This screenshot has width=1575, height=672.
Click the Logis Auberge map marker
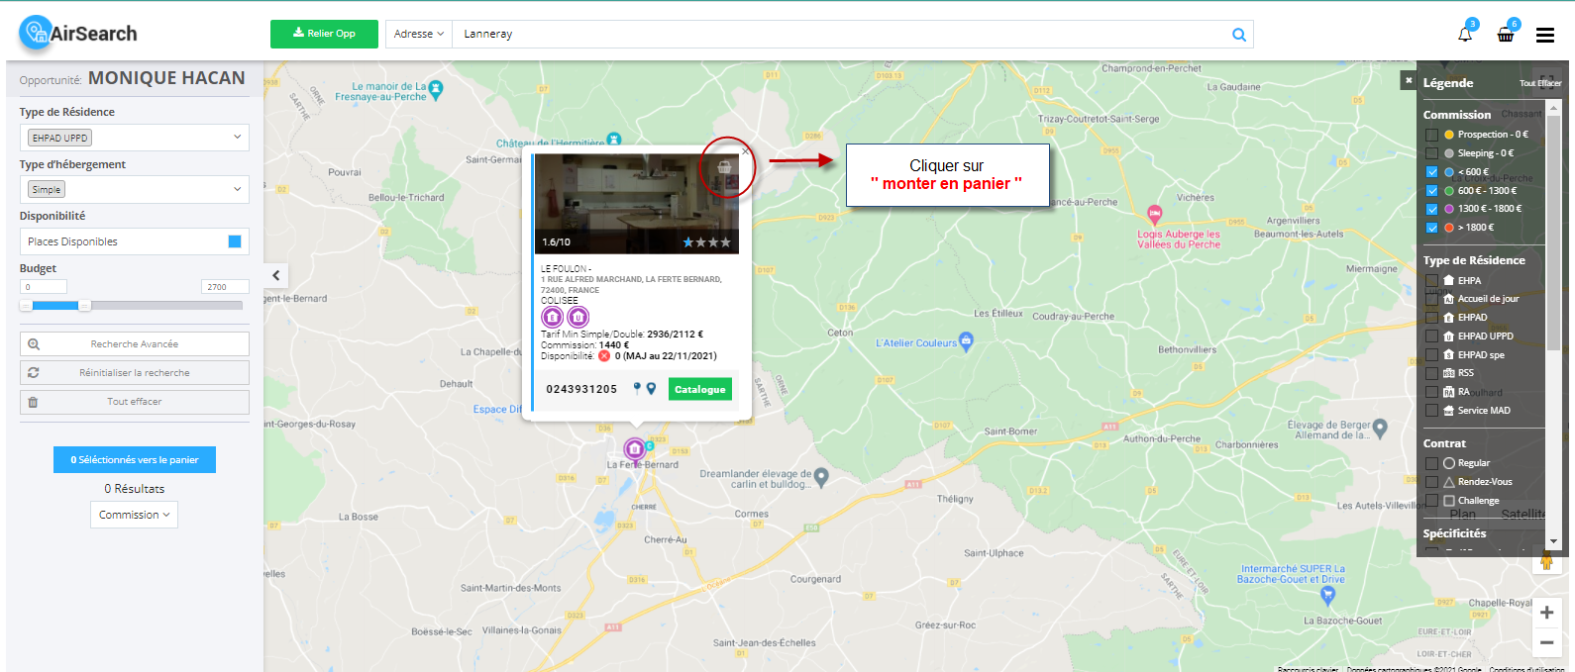coord(1154,213)
